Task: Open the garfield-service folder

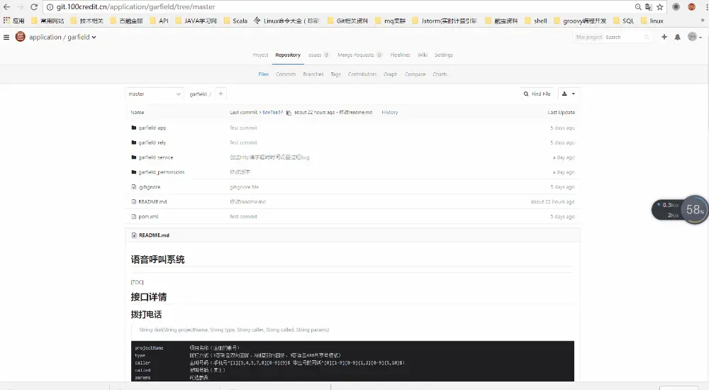Action: (156, 157)
